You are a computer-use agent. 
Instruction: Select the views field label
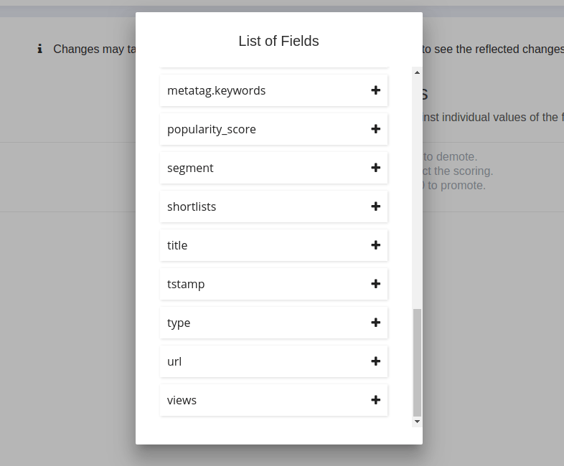point(182,401)
